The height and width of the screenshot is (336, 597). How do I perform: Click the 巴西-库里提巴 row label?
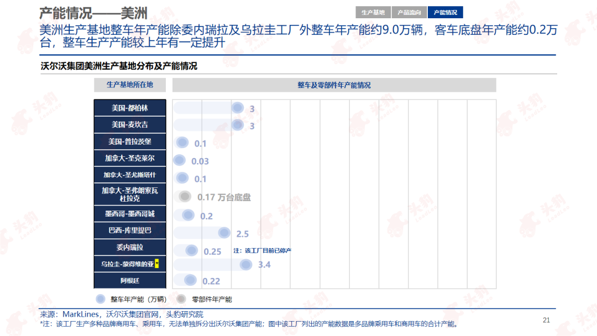(x=130, y=230)
